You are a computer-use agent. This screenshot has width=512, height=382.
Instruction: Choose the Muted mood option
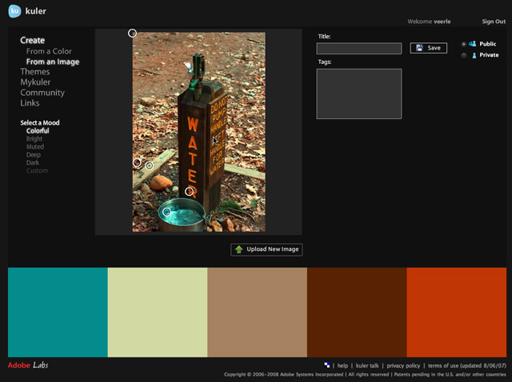click(34, 147)
